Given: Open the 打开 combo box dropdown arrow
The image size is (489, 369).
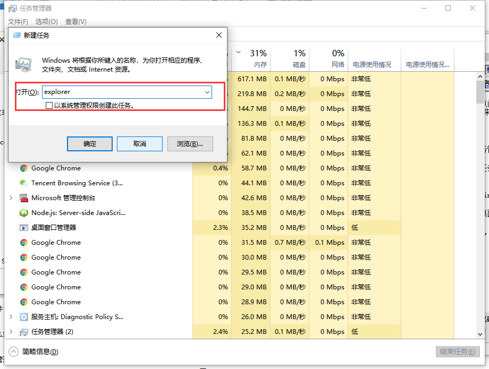Looking at the screenshot, I should [207, 92].
